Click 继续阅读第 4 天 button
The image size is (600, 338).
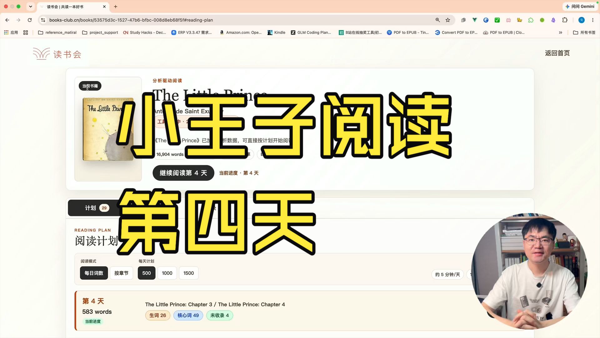click(183, 173)
